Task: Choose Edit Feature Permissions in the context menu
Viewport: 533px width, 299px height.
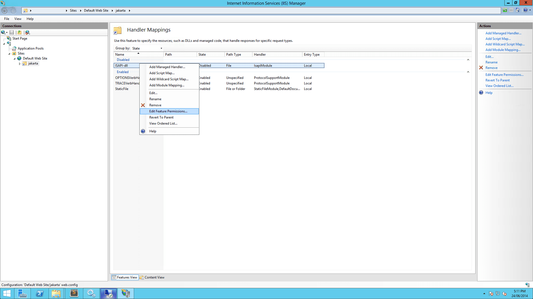Action: (x=168, y=111)
